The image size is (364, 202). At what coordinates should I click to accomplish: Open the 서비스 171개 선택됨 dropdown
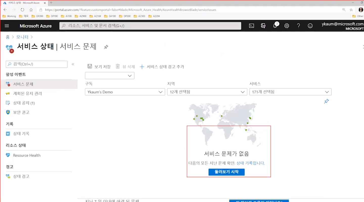click(x=290, y=92)
